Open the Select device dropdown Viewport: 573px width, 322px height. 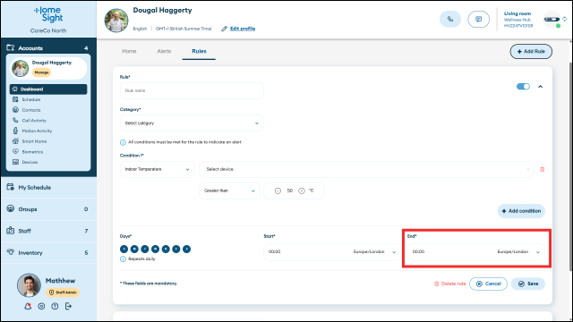(366, 169)
